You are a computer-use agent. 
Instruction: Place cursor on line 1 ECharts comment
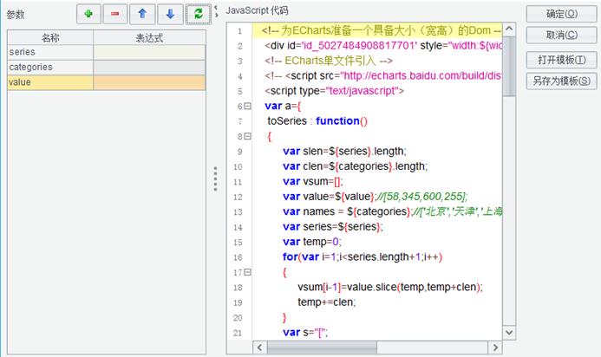click(381, 30)
